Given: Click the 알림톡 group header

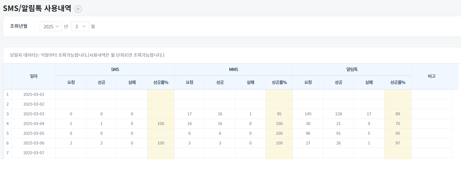Looking at the screenshot, I should (352, 70).
